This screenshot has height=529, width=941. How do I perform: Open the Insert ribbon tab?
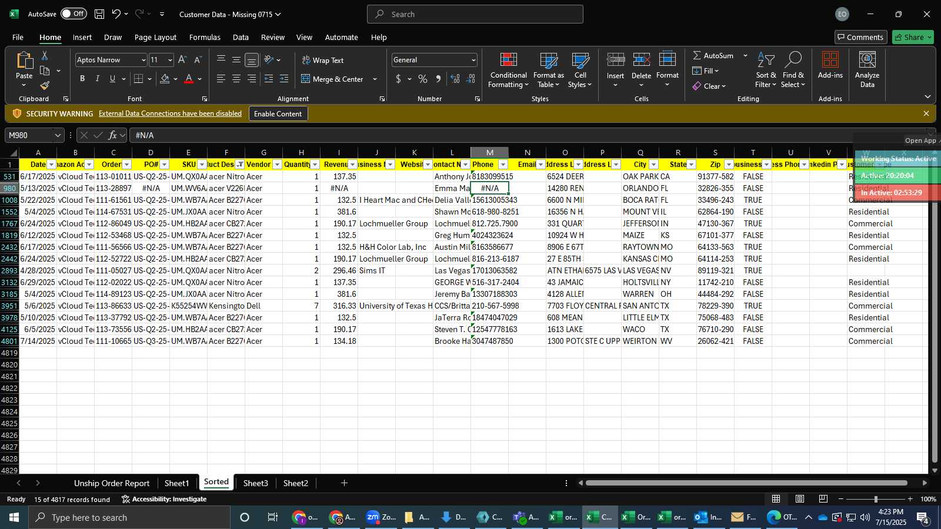click(82, 37)
